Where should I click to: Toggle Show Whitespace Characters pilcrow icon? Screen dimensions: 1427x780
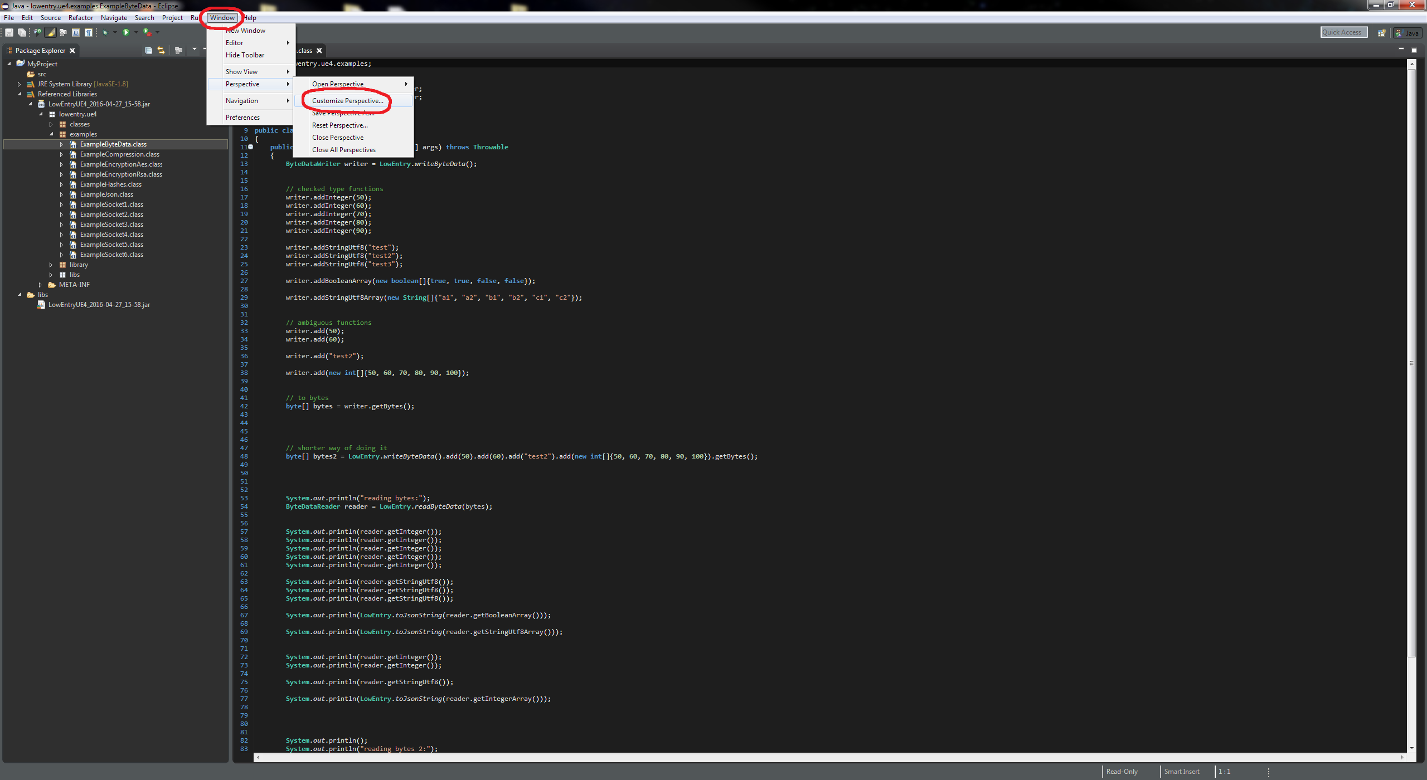[89, 33]
